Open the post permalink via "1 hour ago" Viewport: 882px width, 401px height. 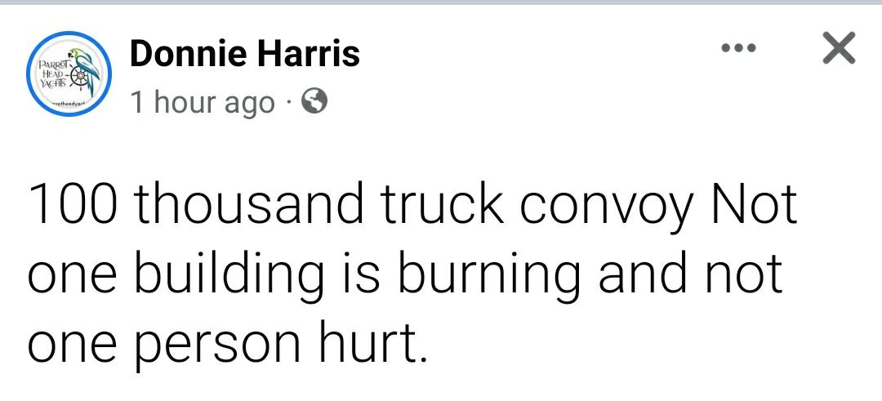pos(203,103)
